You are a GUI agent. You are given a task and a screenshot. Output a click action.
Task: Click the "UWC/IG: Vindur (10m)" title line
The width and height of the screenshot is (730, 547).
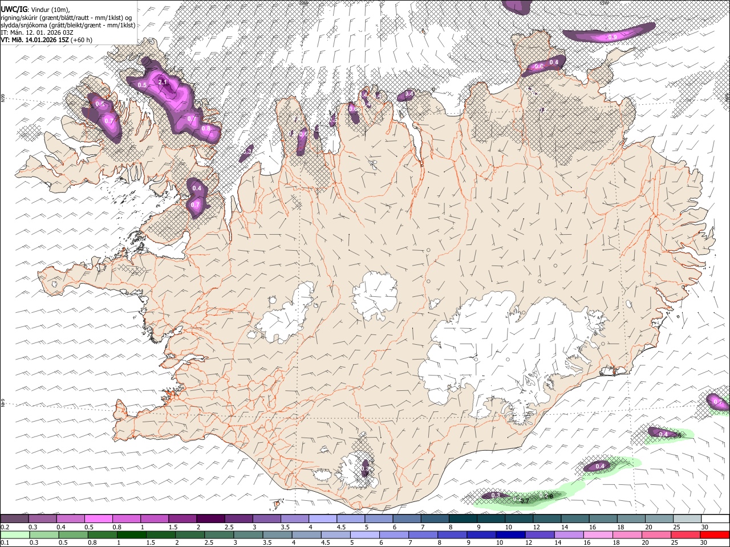coord(35,10)
